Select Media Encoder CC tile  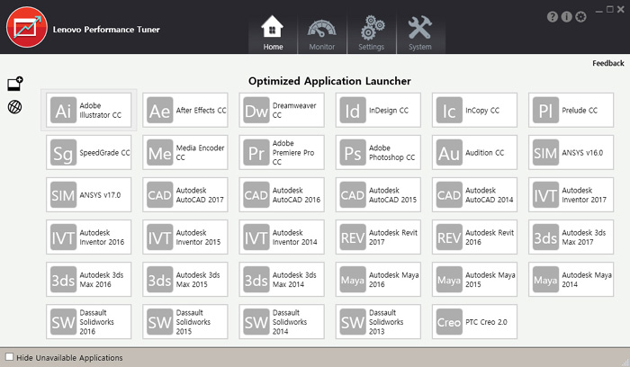184,153
